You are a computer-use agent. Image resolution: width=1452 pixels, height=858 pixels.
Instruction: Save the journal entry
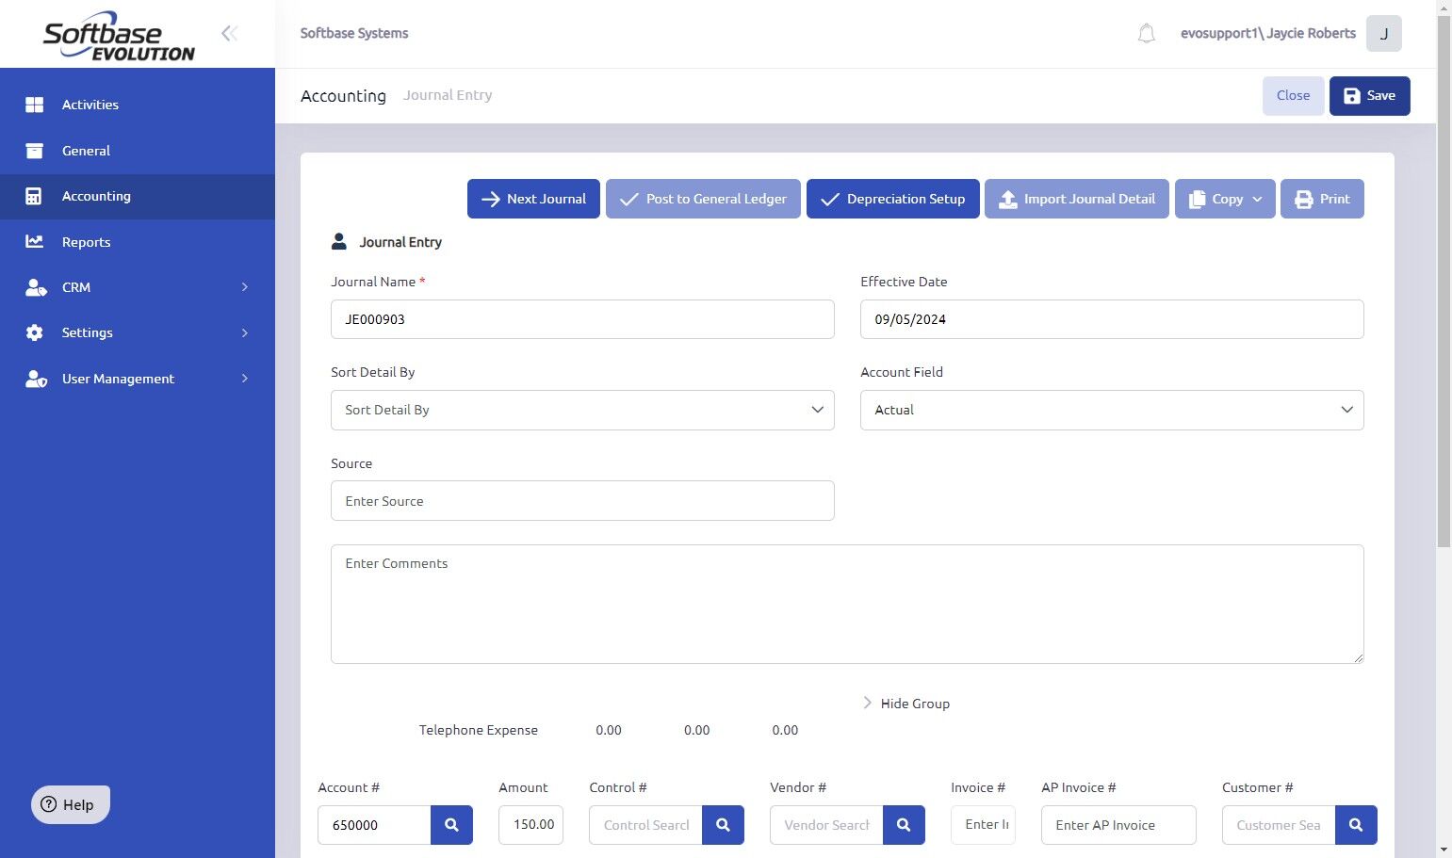1369,96
